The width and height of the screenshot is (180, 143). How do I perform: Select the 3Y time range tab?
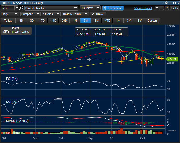pyautogui.click(x=129, y=21)
